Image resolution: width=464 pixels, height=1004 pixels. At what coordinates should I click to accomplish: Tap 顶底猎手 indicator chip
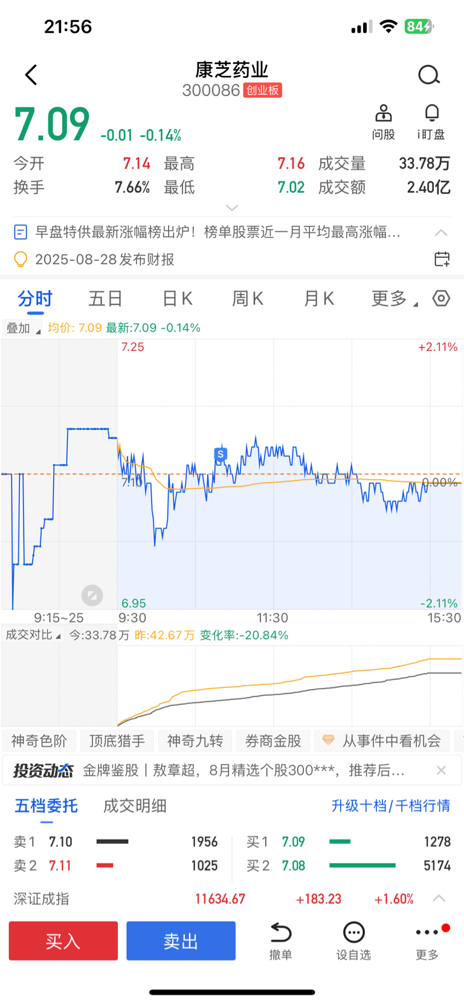(x=117, y=741)
